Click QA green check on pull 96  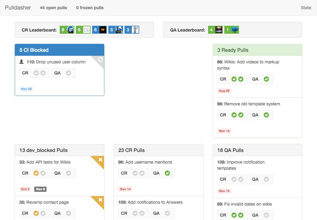(x=167, y=173)
